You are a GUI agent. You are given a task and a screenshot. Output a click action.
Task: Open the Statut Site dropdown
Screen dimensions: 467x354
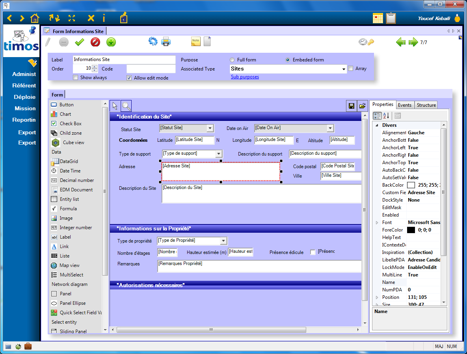pos(210,128)
